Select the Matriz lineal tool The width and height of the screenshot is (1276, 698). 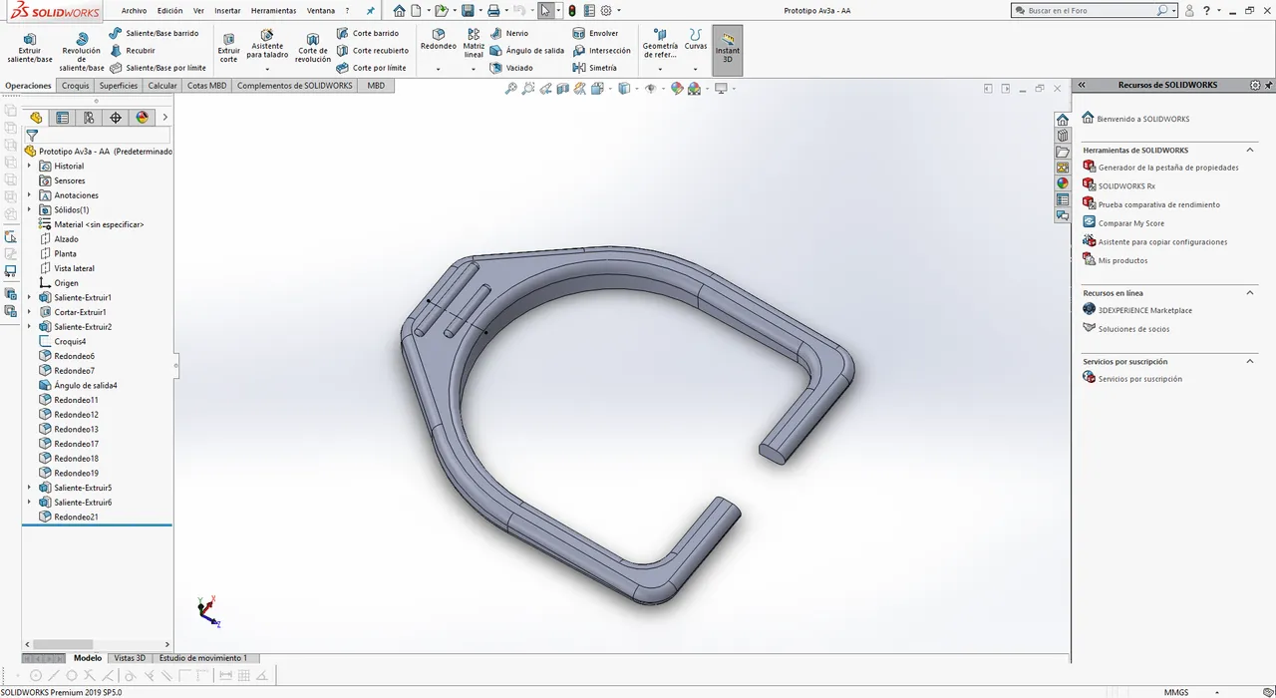(474, 43)
